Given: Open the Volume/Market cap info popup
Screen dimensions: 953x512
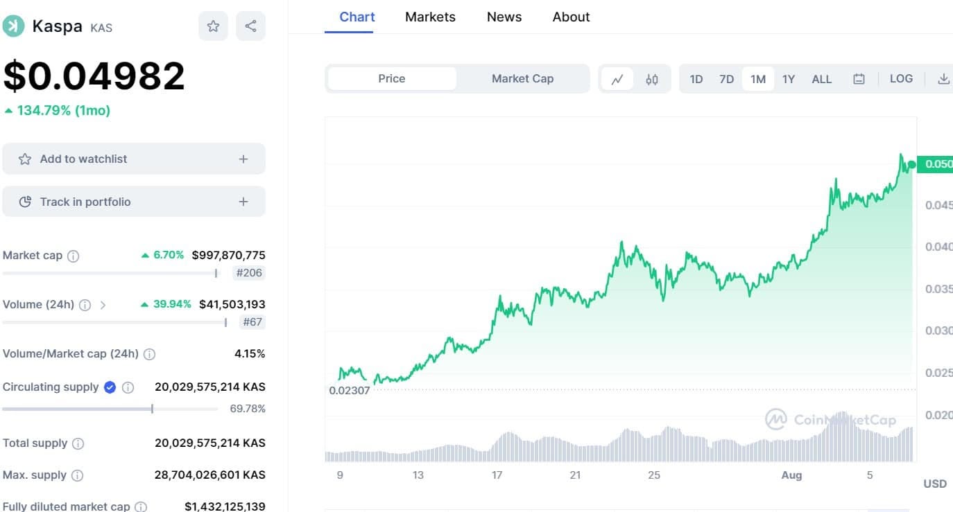Looking at the screenshot, I should (x=148, y=354).
